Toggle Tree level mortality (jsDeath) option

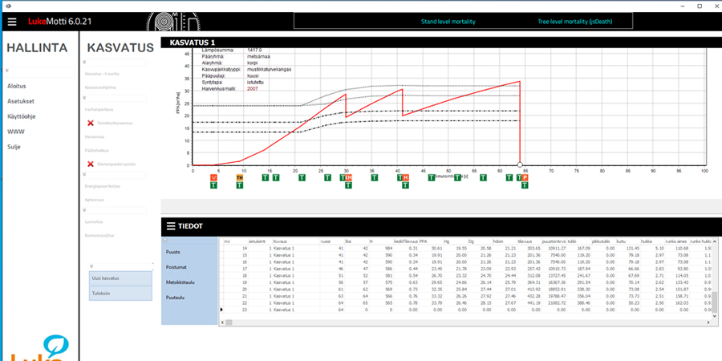coord(574,22)
